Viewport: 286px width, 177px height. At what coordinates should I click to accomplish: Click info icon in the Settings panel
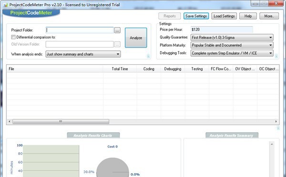click(276, 56)
